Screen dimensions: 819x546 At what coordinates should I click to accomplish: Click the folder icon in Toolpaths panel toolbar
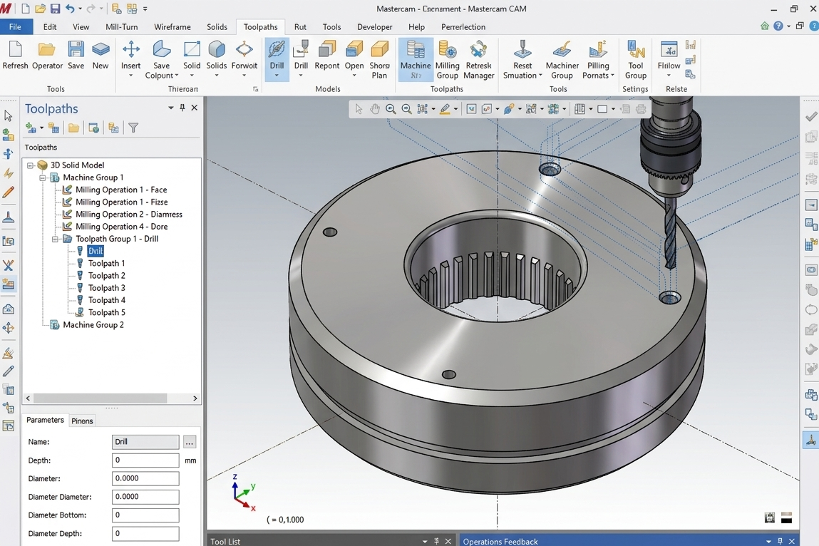point(73,128)
